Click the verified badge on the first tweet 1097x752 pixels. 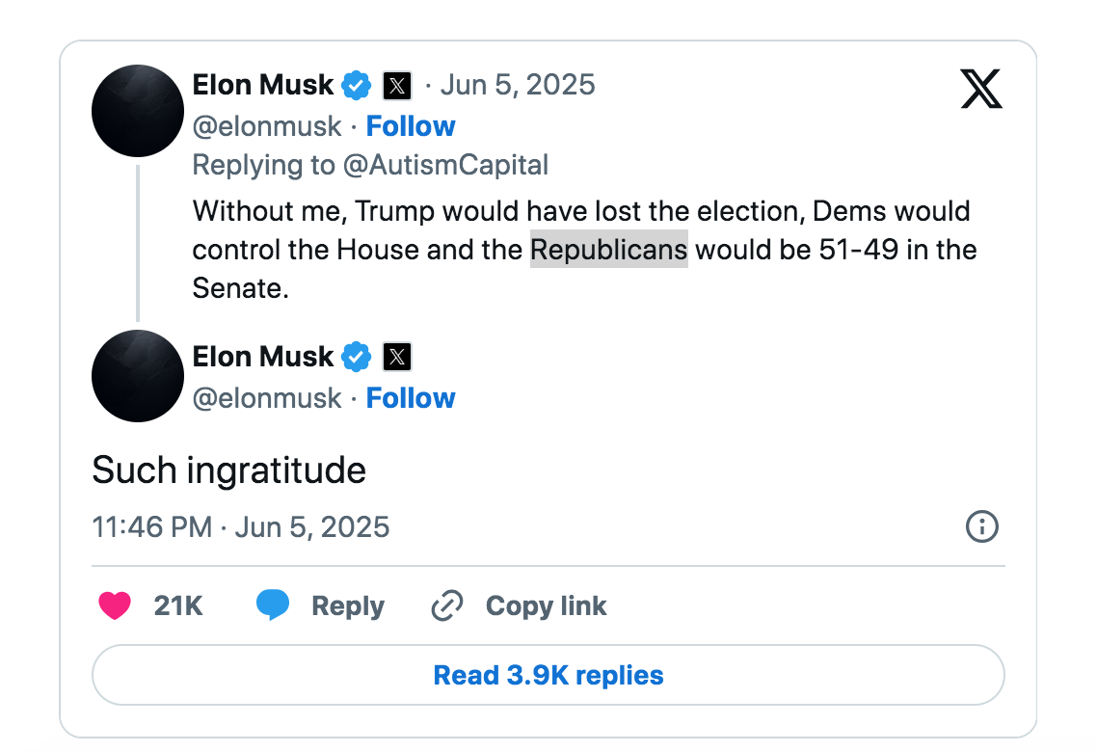point(357,85)
